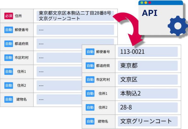Click the red 必須 badge beside 住所
This screenshot has width=188, height=129.
(9, 16)
